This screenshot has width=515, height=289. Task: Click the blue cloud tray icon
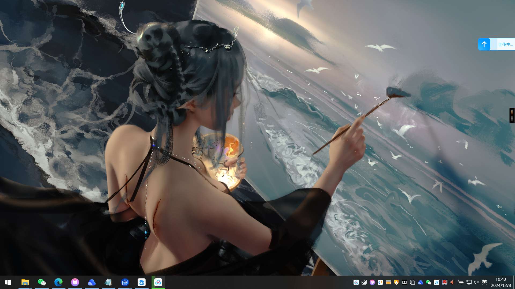(421, 282)
